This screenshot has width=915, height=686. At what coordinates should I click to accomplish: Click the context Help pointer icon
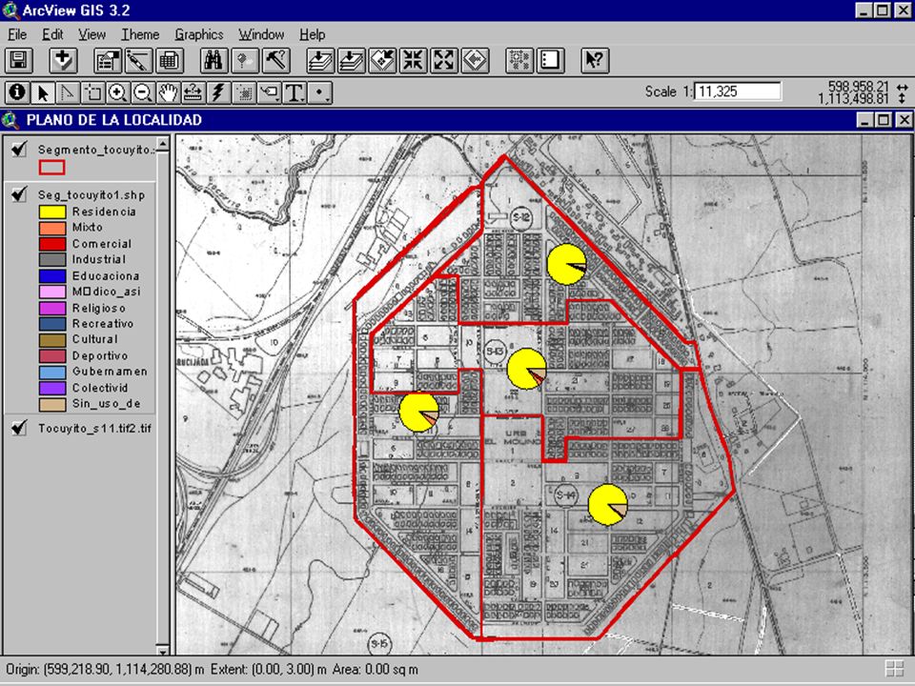click(x=595, y=61)
